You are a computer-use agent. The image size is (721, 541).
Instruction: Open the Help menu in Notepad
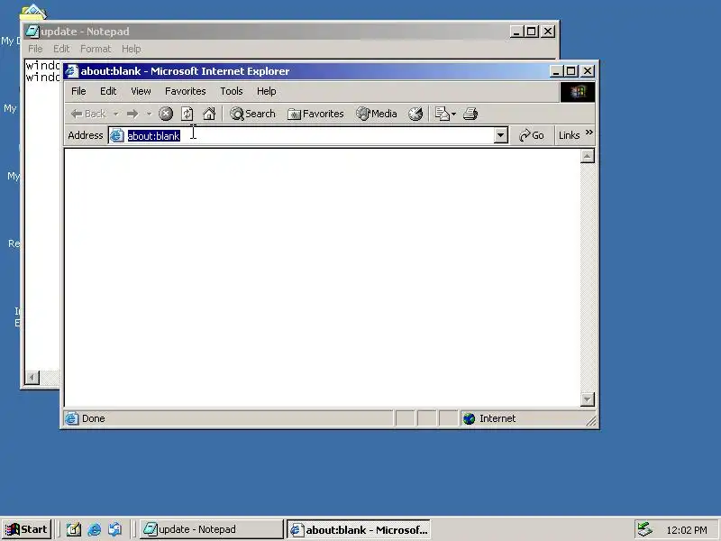click(131, 49)
